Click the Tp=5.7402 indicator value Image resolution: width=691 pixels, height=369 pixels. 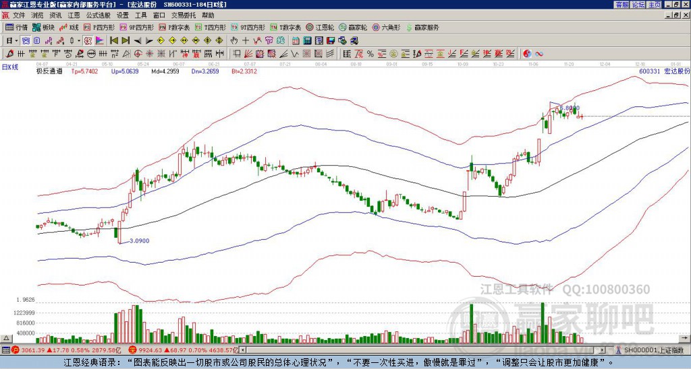pos(84,71)
